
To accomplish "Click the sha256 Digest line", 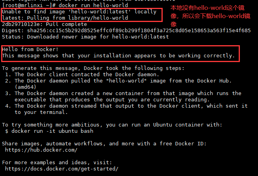I will (x=126, y=30).
